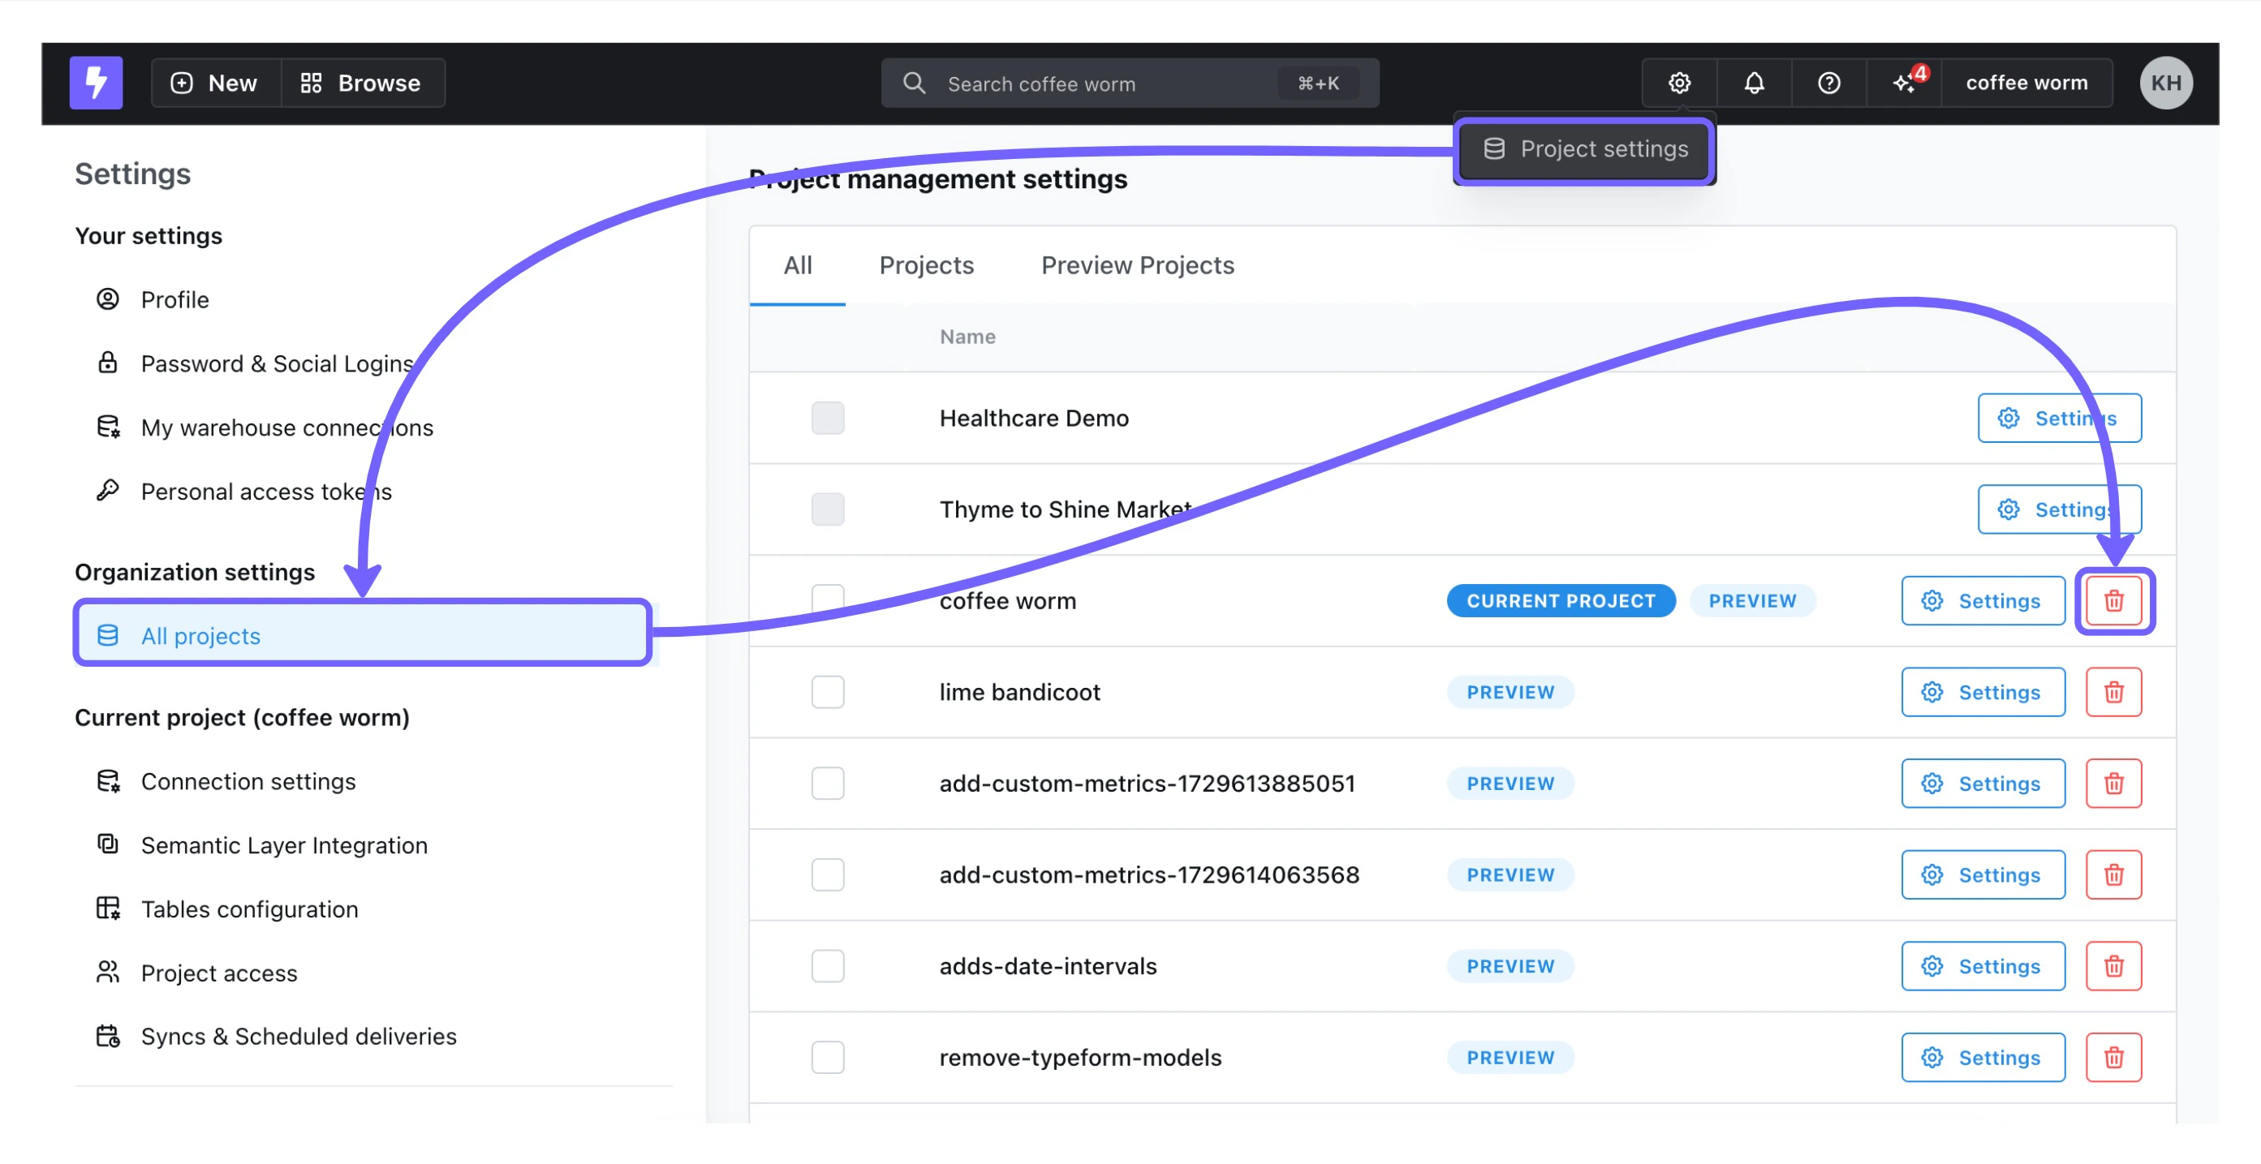
Task: Click trash icon for remove-typeform-models
Action: click(2112, 1057)
